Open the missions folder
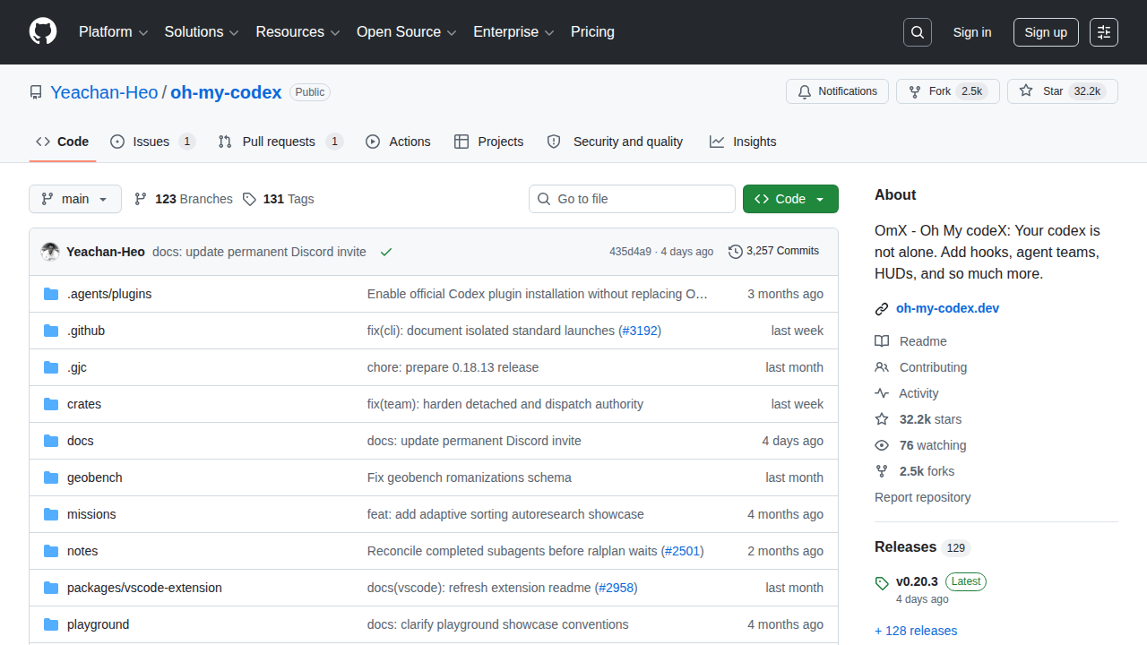The width and height of the screenshot is (1147, 645). [x=91, y=514]
